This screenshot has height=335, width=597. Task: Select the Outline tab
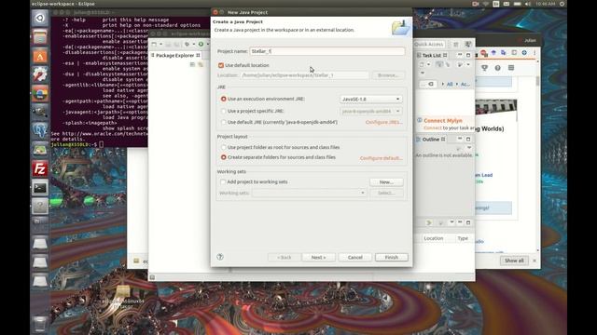431,140
